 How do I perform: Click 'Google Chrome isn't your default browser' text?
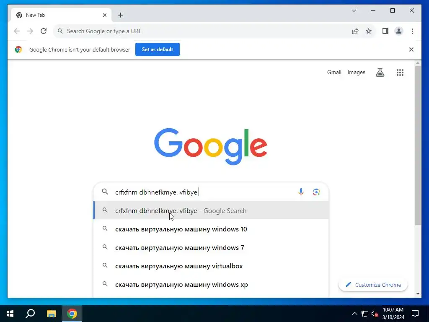80,49
